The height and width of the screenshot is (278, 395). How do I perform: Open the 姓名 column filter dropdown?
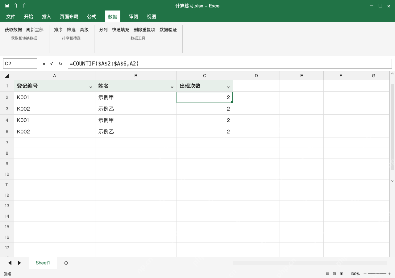pyautogui.click(x=172, y=87)
